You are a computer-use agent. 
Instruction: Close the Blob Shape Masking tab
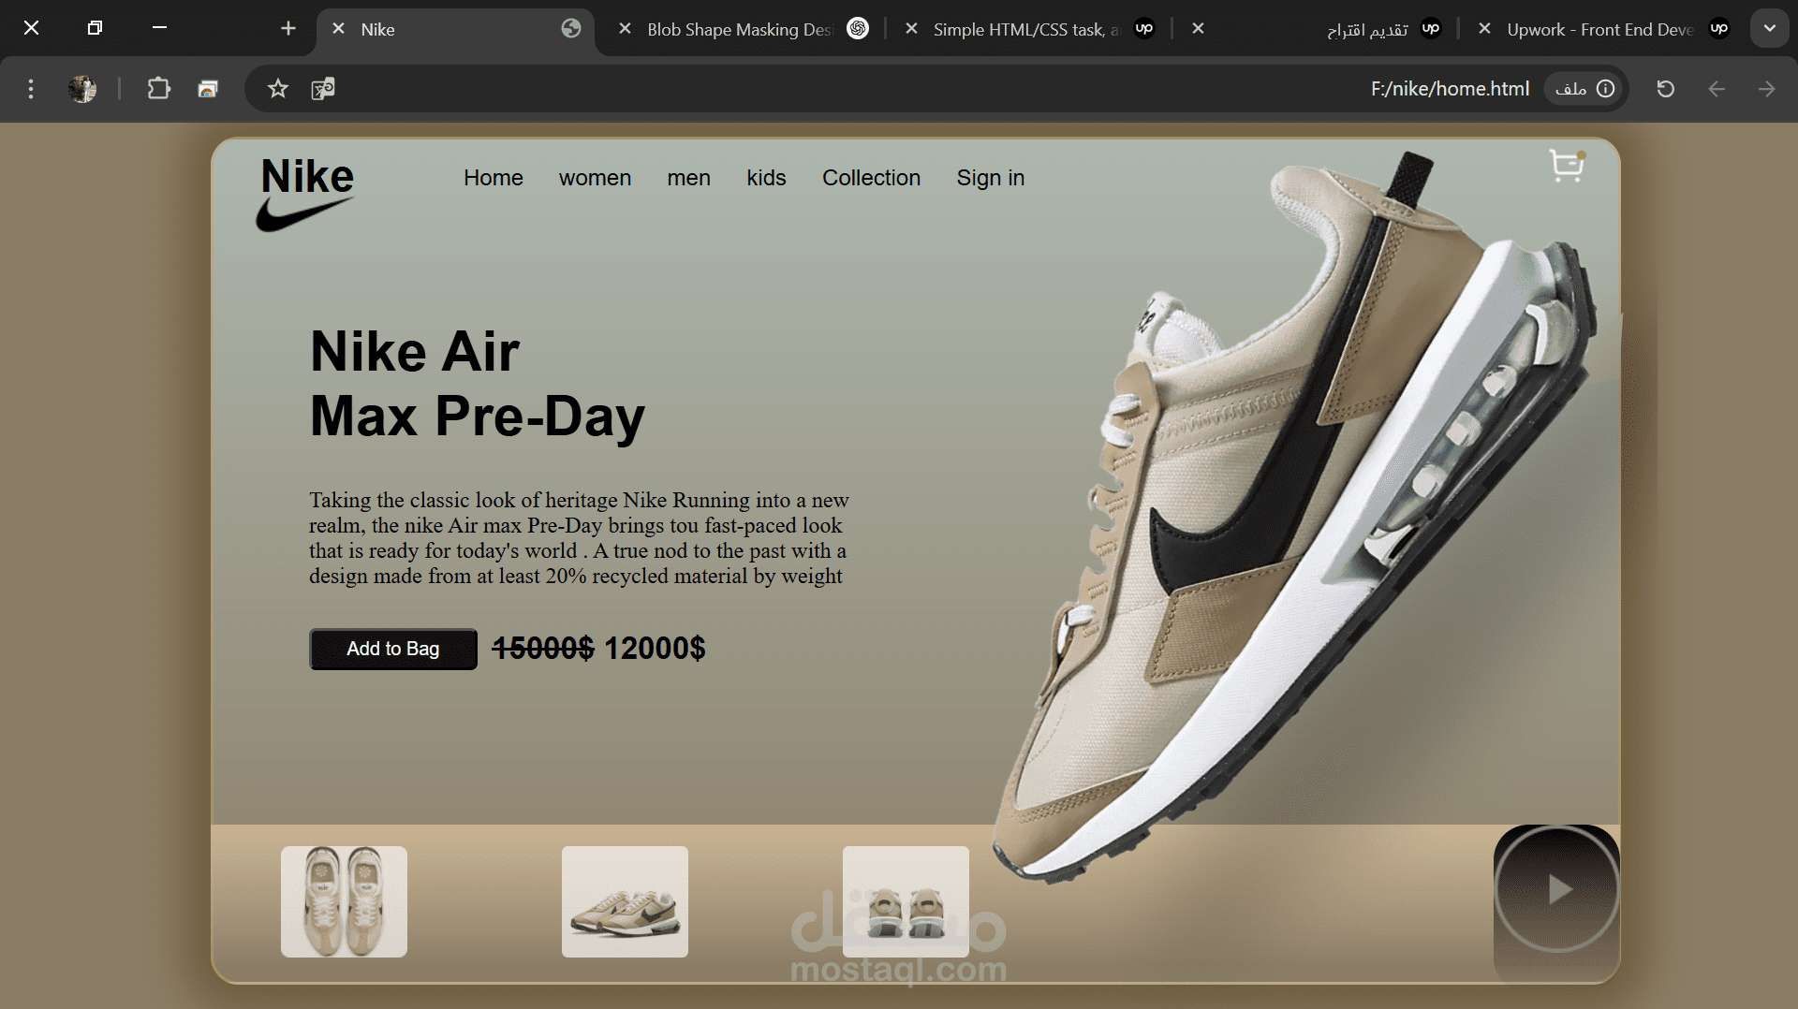coord(626,29)
